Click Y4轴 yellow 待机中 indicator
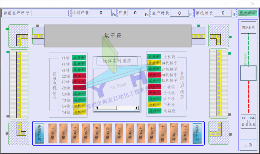The image size is (260, 154). point(79,112)
